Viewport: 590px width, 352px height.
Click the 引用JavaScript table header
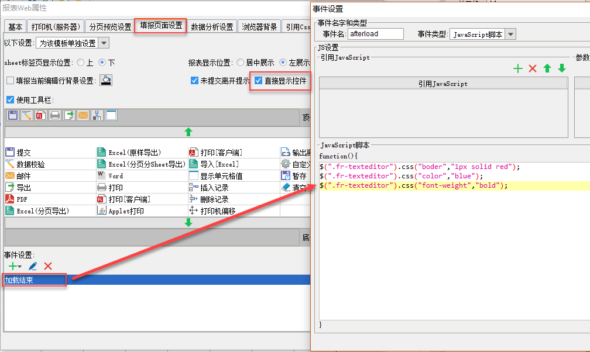(x=443, y=84)
